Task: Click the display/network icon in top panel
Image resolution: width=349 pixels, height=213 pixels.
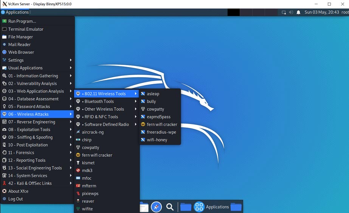Action: pos(284,12)
